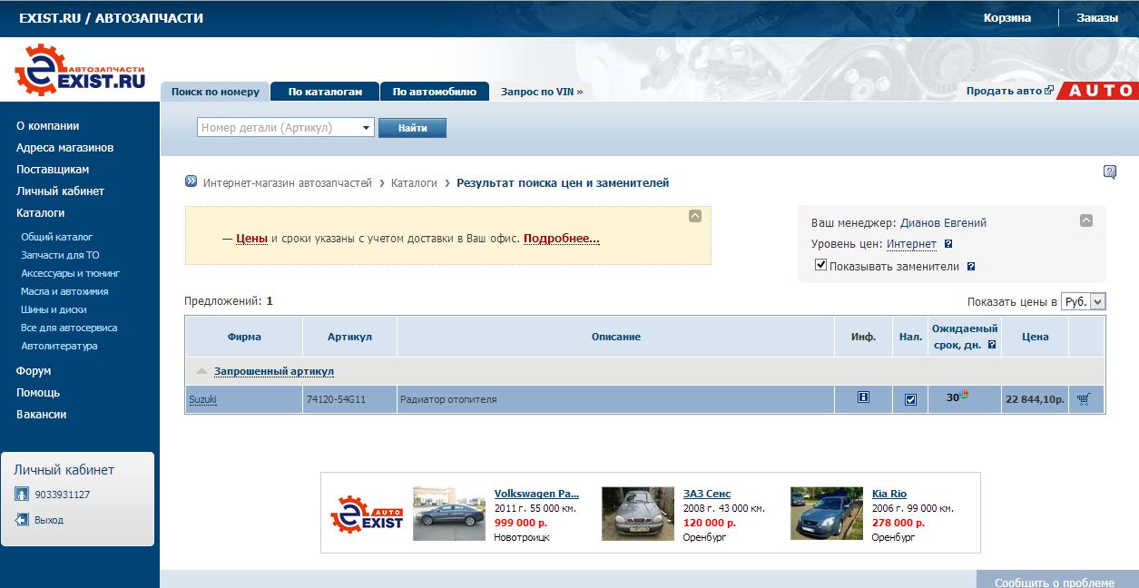Click the shopping cart icon in Suzuki row

pos(1083,399)
